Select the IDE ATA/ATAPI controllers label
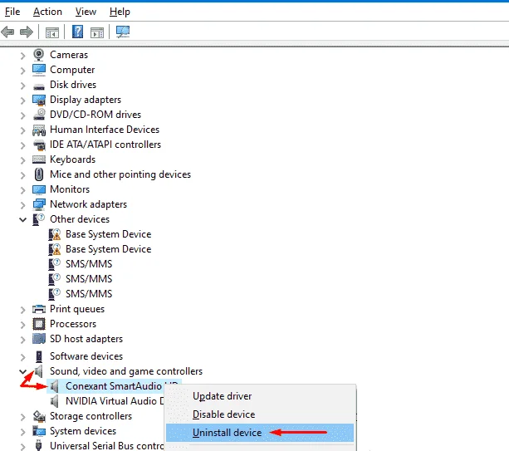 (x=105, y=145)
